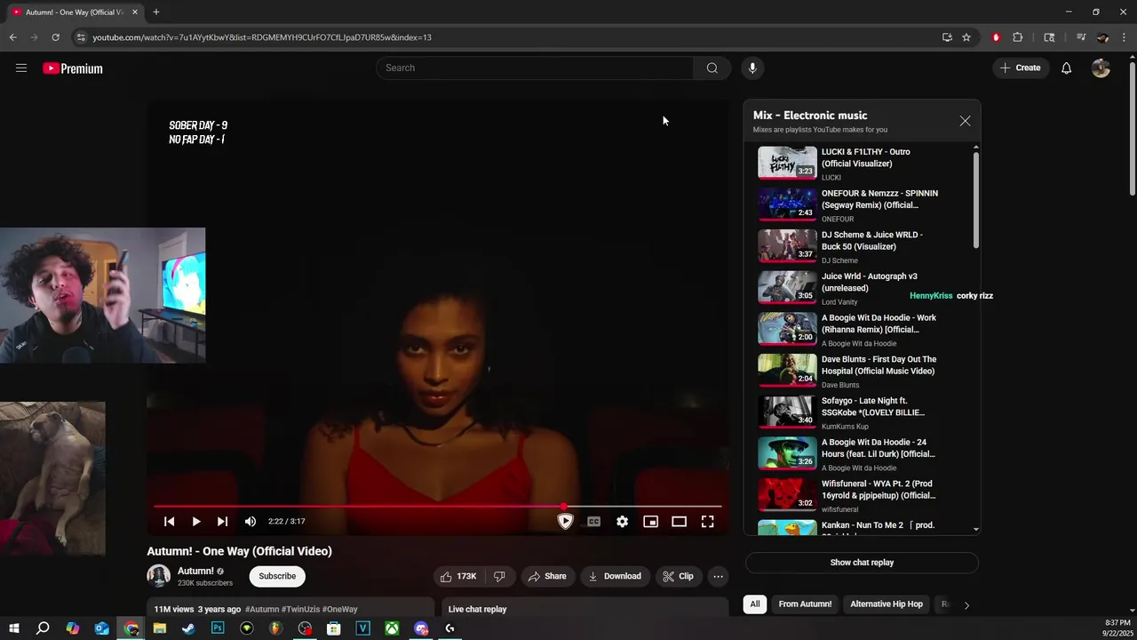Subscribe to the Autumn! channel

[x=277, y=576]
